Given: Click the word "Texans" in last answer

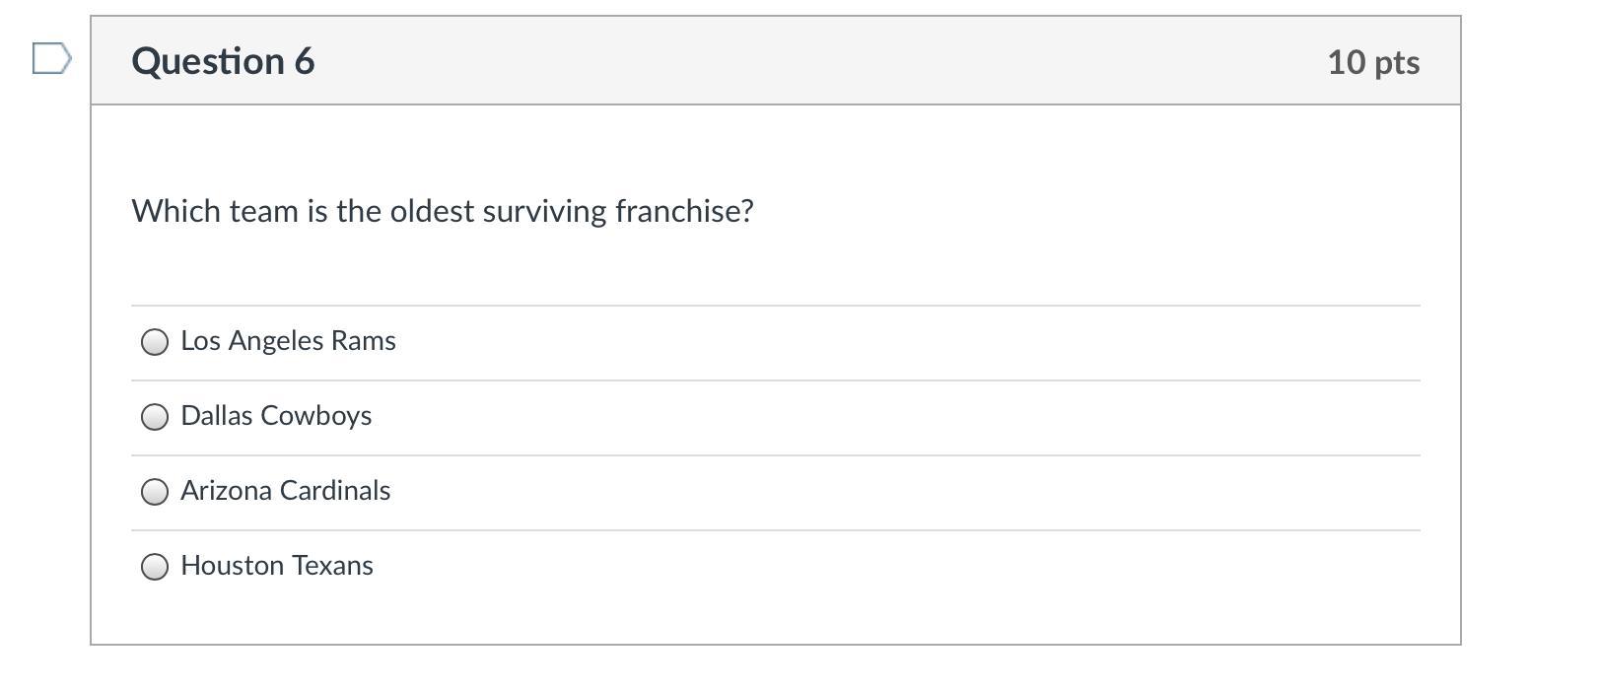Looking at the screenshot, I should 333,566.
